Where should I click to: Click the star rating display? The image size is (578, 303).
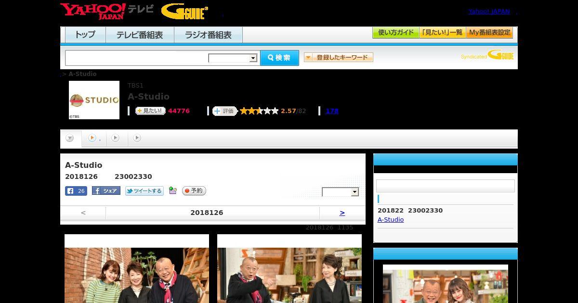pyautogui.click(x=259, y=111)
